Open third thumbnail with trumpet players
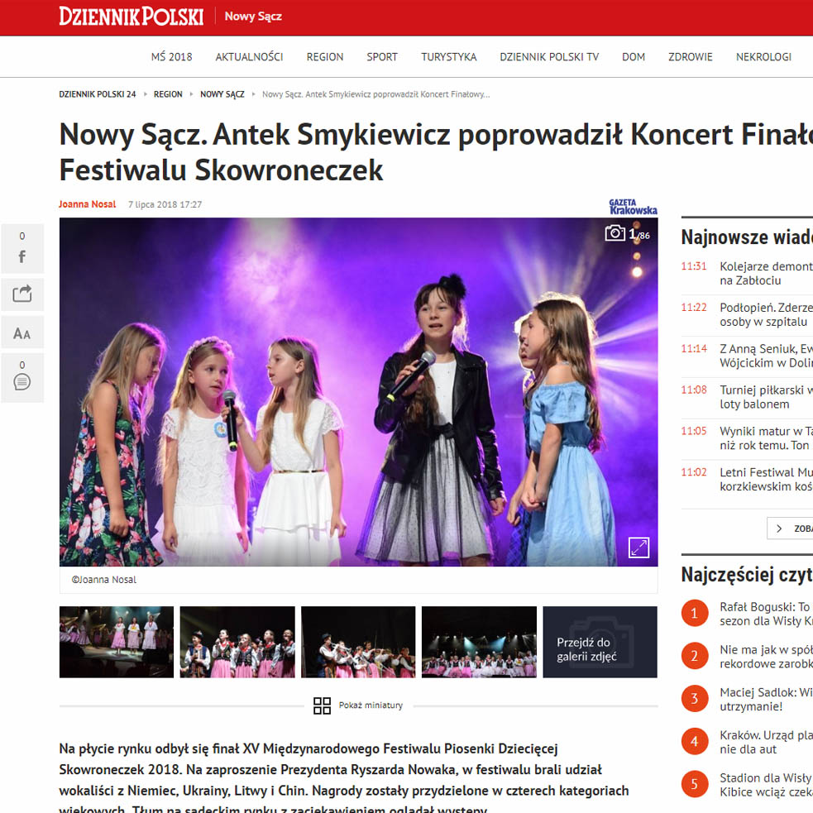813x813 pixels. 358,642
